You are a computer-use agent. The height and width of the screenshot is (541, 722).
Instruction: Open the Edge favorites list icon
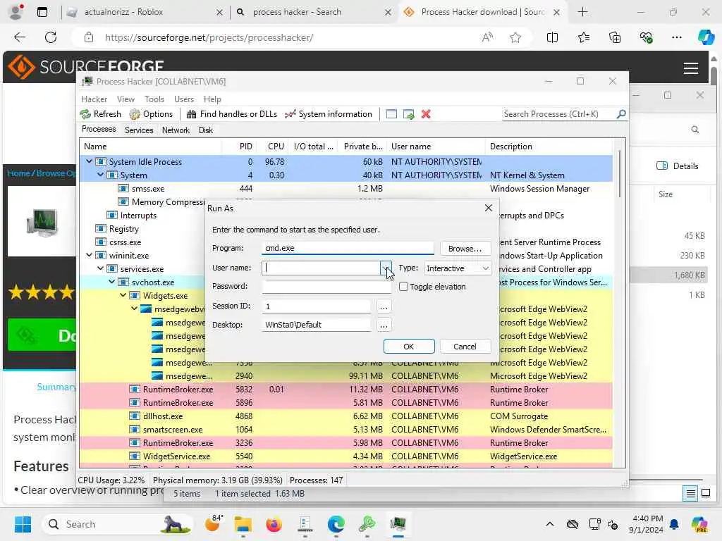coord(583,38)
